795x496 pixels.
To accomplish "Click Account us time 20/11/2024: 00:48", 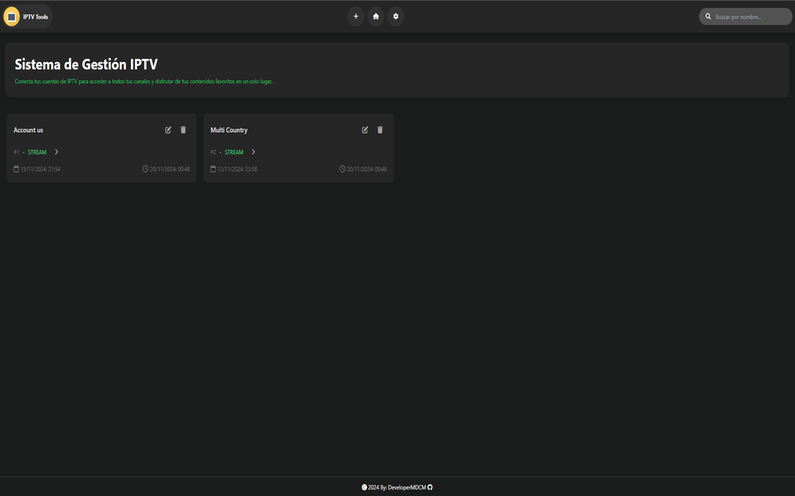I will (x=170, y=169).
